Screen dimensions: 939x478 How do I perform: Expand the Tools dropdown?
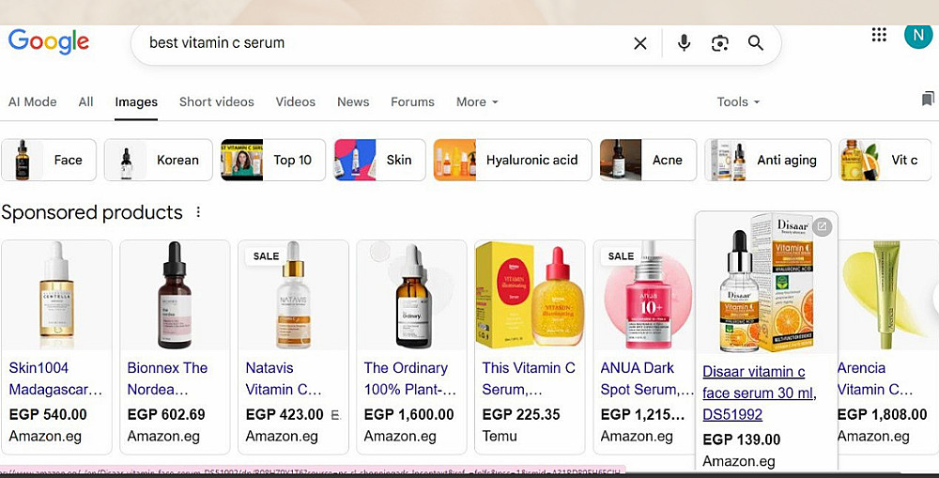(x=738, y=101)
